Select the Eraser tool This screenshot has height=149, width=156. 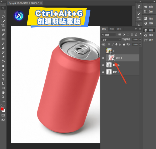pyautogui.click(x=3, y=57)
